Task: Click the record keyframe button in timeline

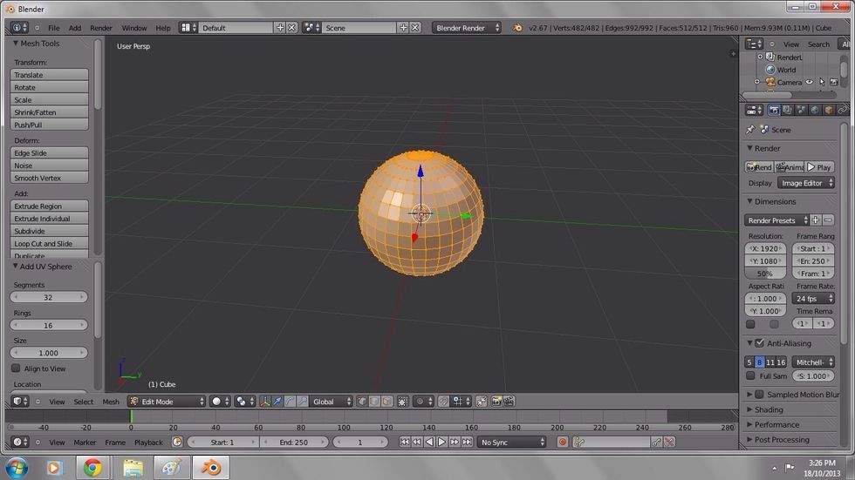Action: [563, 443]
